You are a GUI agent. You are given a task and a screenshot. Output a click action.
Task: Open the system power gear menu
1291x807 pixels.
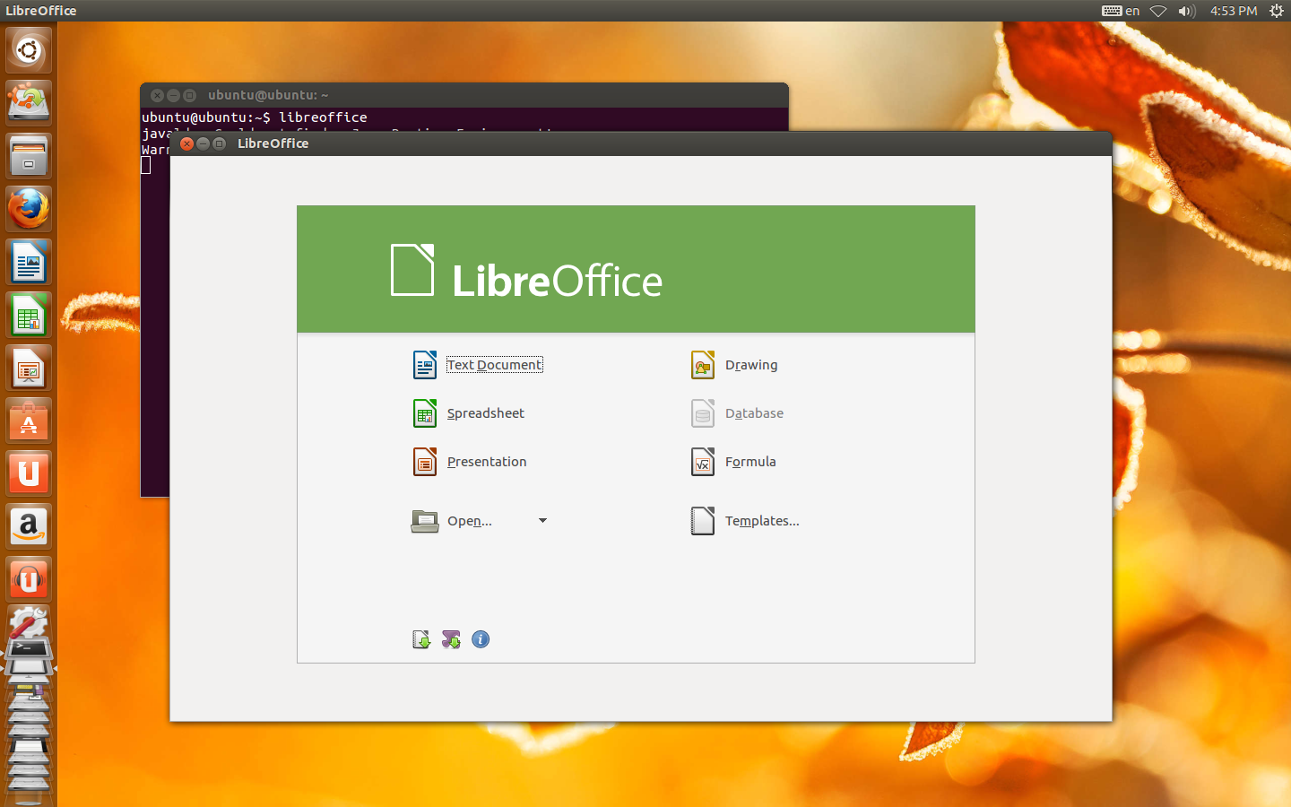[x=1277, y=11]
